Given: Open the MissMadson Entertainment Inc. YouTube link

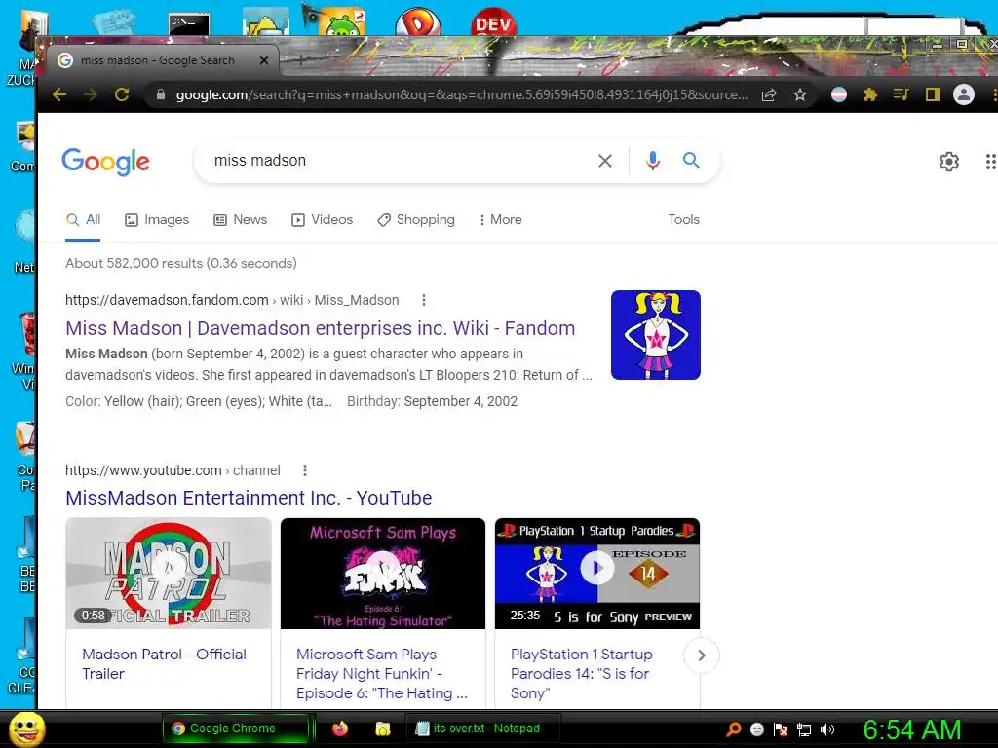Looking at the screenshot, I should 249,498.
